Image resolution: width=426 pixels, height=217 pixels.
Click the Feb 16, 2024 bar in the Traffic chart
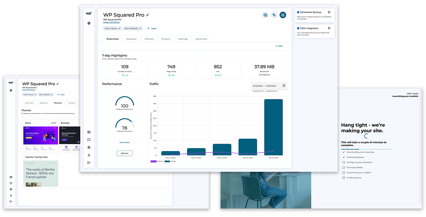coord(274,127)
